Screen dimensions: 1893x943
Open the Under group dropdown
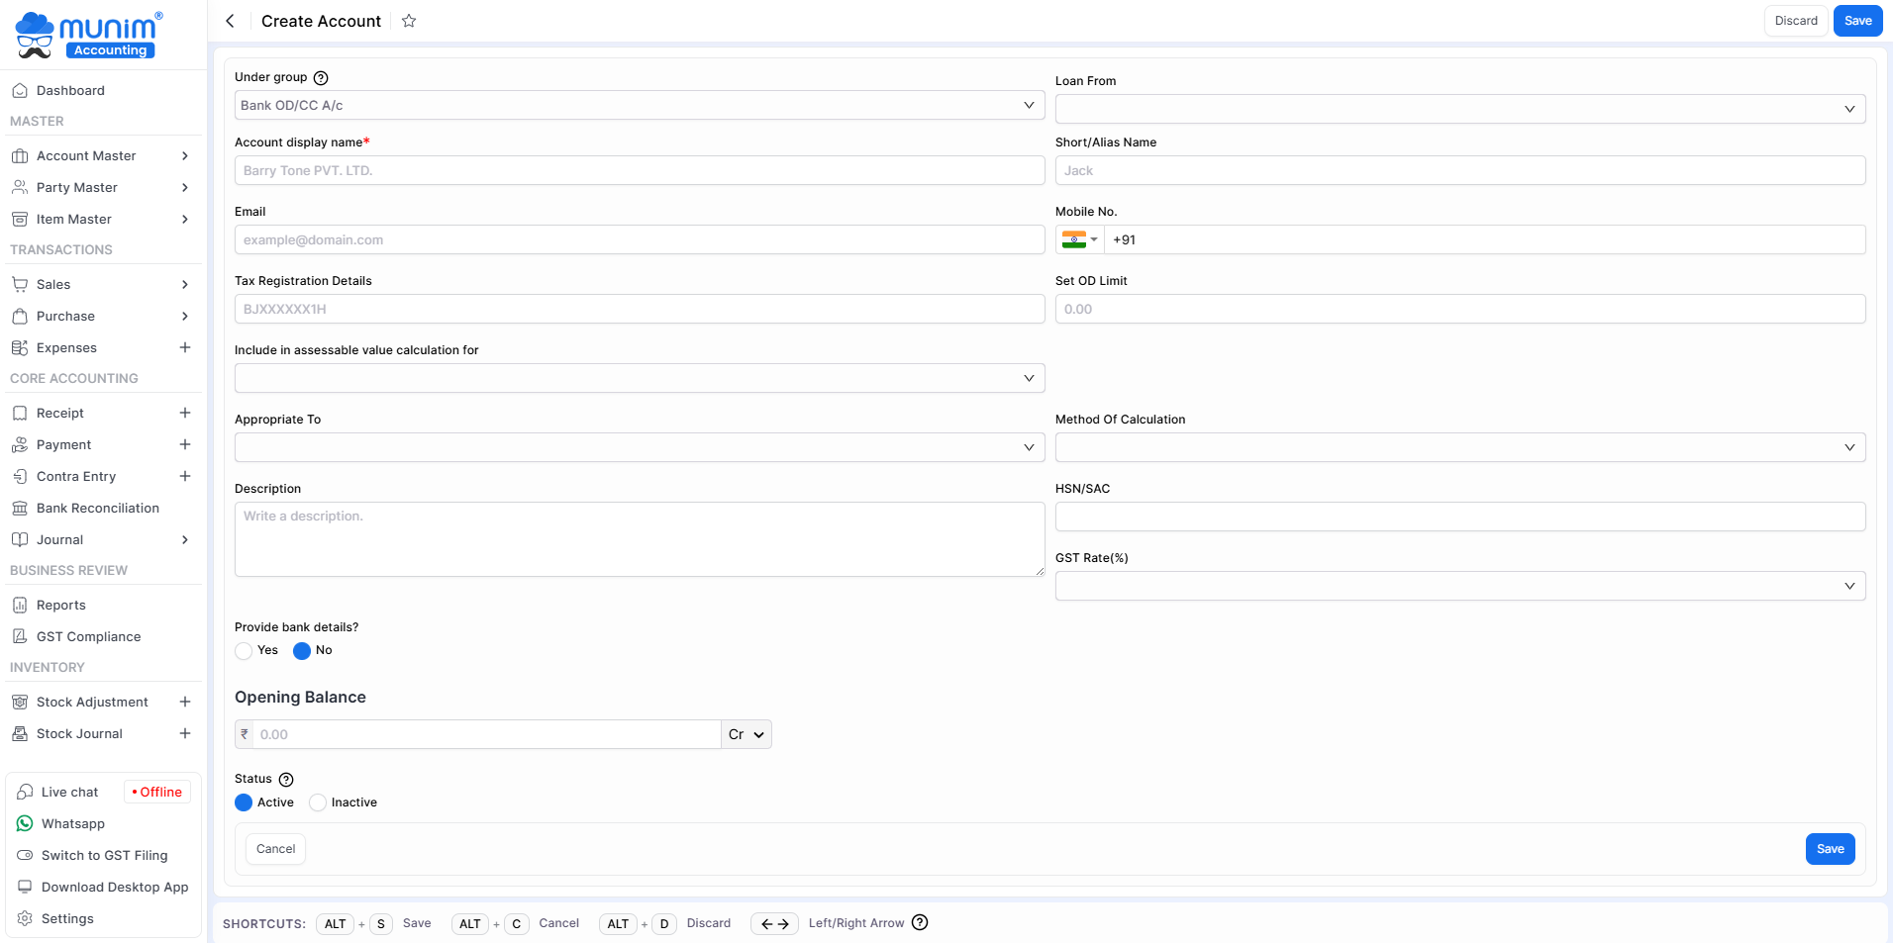click(639, 105)
